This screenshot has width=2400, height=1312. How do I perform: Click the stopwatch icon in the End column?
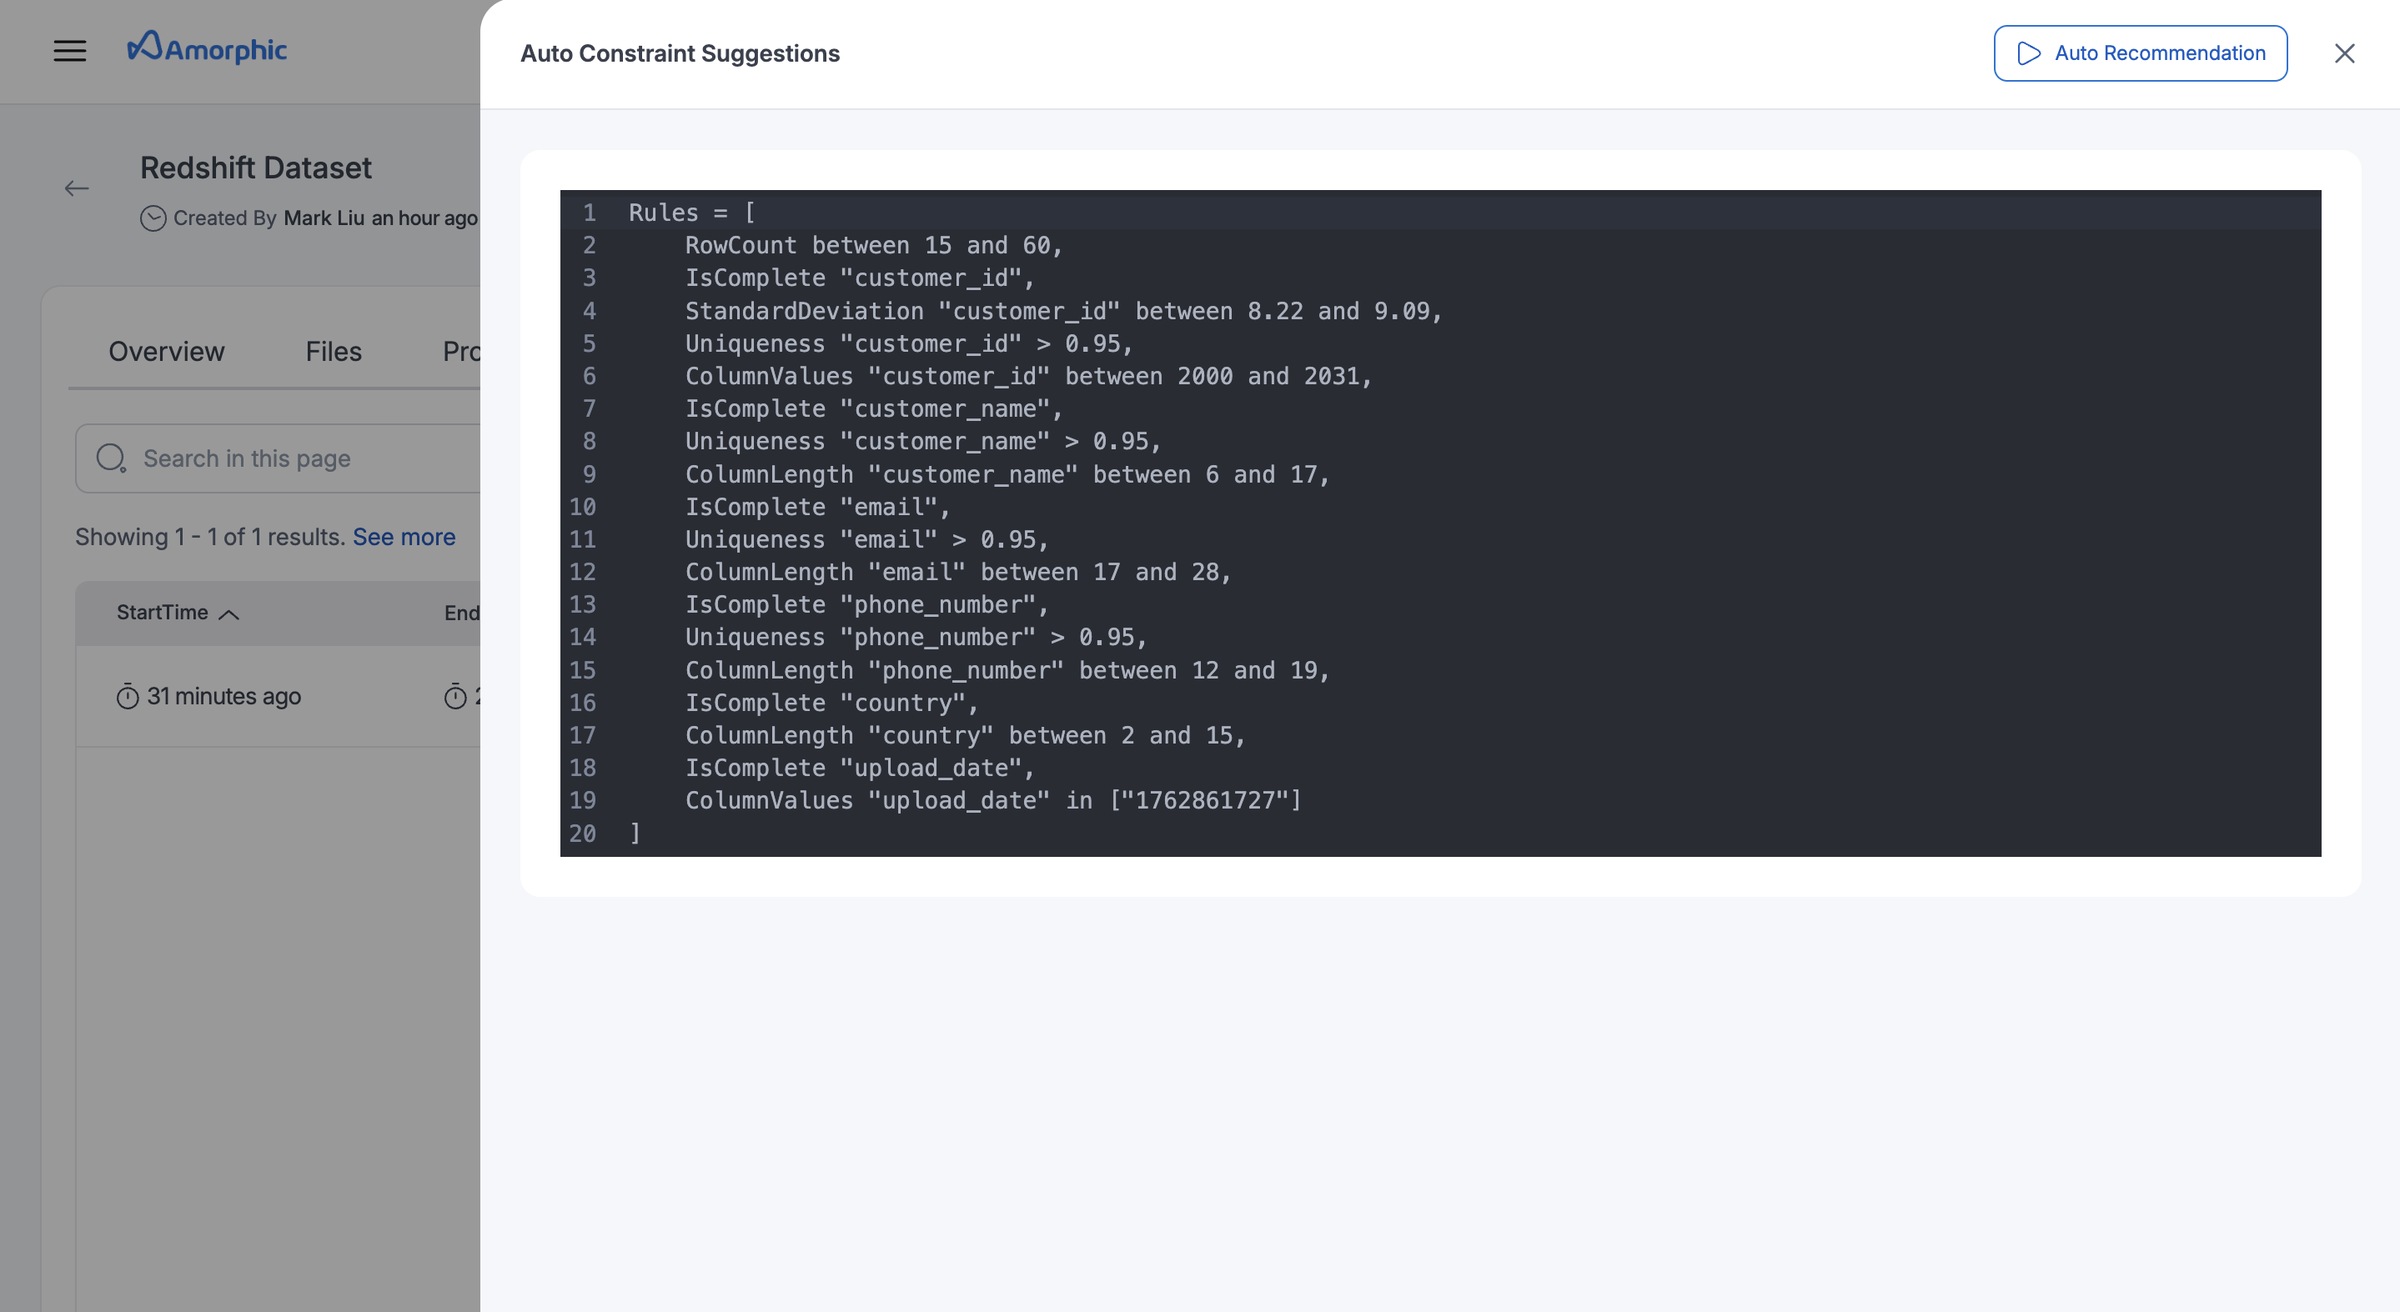[x=454, y=695]
